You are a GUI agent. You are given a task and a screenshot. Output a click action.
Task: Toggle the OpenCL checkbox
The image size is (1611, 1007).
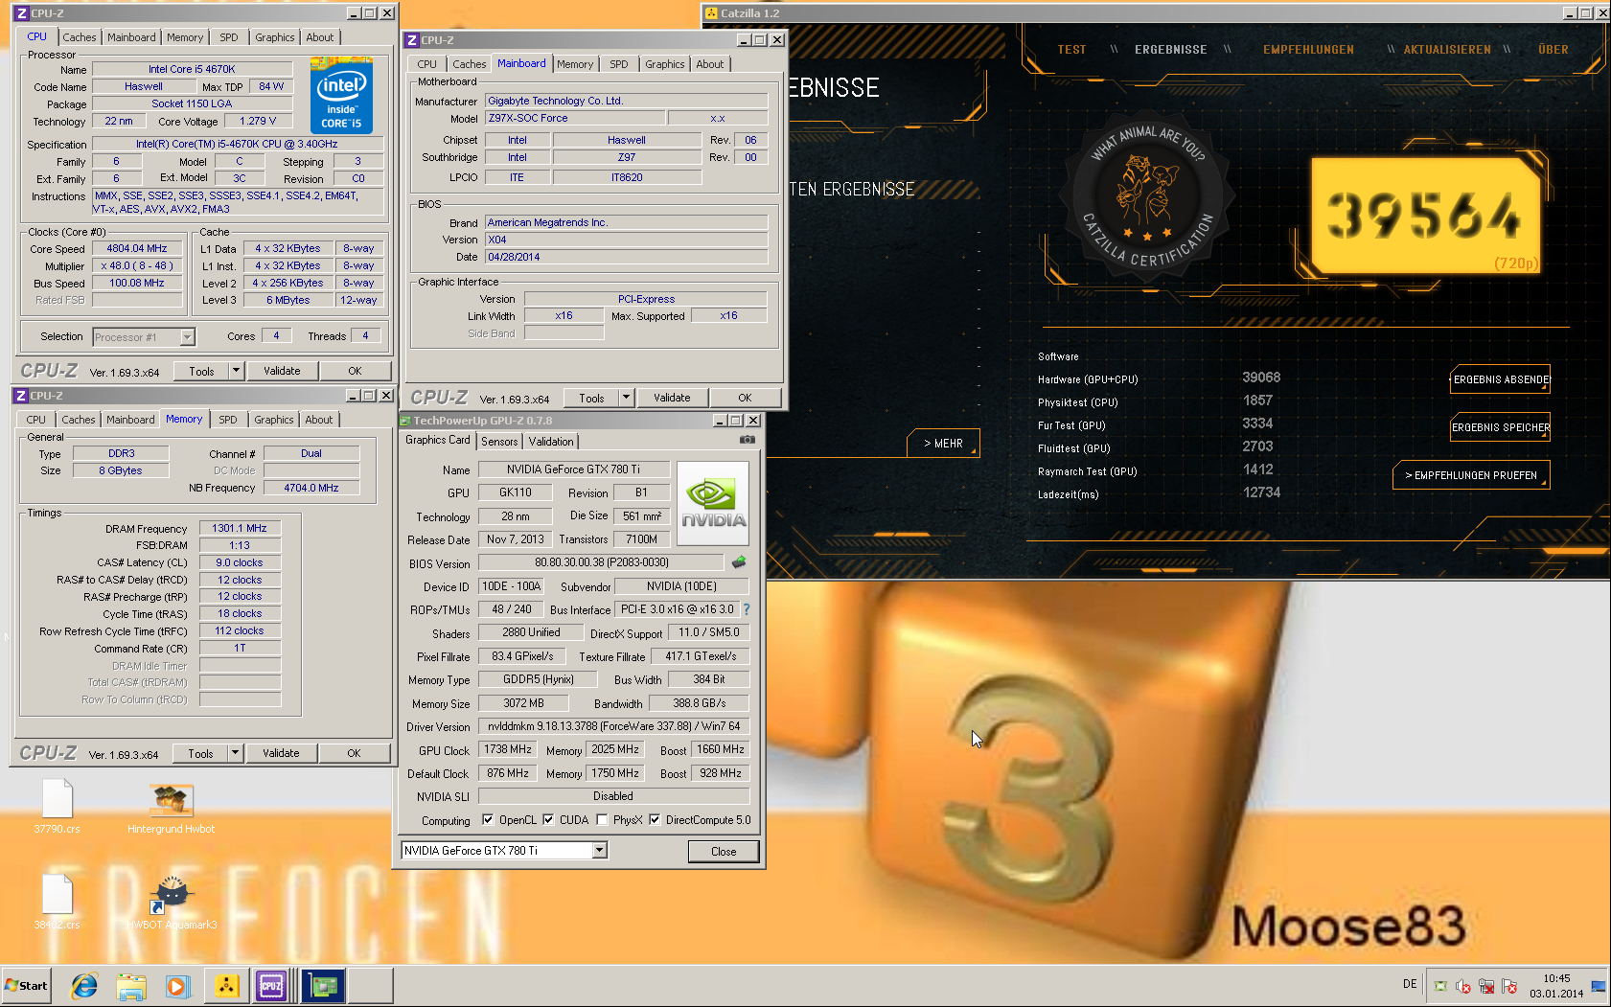pyautogui.click(x=488, y=820)
